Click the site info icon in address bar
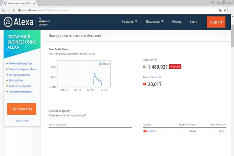Screen dimensions: 234x156 pos(19,10)
